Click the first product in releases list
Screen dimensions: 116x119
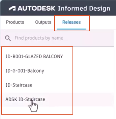tap(34, 57)
